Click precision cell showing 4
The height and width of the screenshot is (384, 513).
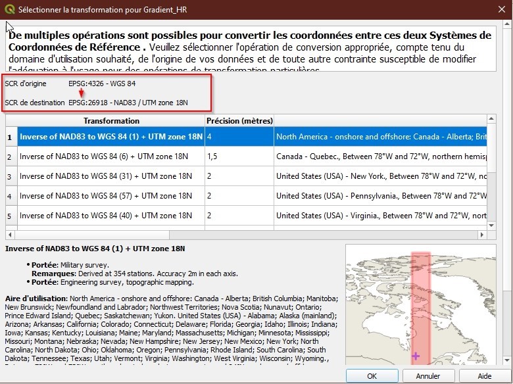(x=239, y=137)
